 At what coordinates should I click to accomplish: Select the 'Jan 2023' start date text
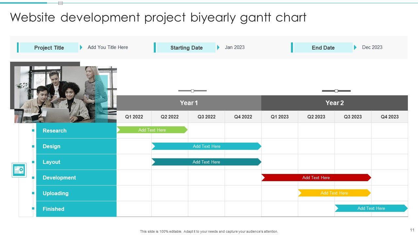point(235,47)
